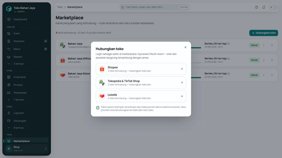Click the Sehat badge on Bahari Jaya Store row

tap(254, 75)
